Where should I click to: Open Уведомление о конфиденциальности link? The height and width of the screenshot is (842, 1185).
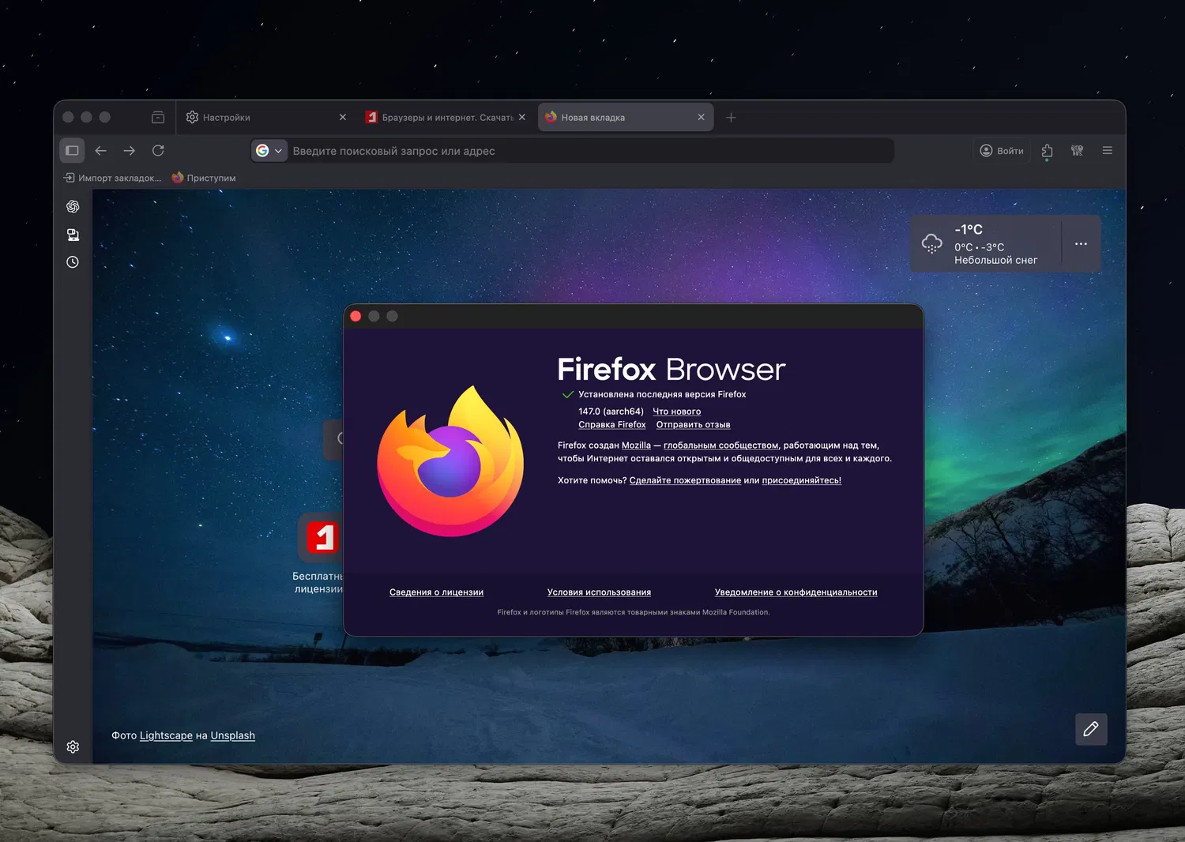[796, 592]
